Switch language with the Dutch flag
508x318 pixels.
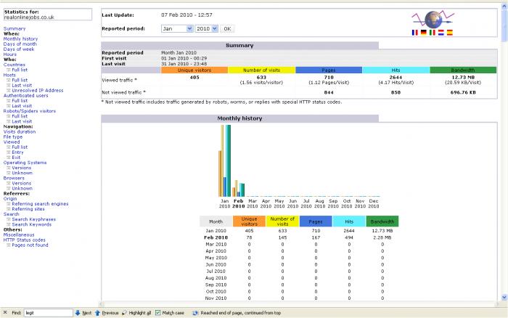(x=441, y=33)
